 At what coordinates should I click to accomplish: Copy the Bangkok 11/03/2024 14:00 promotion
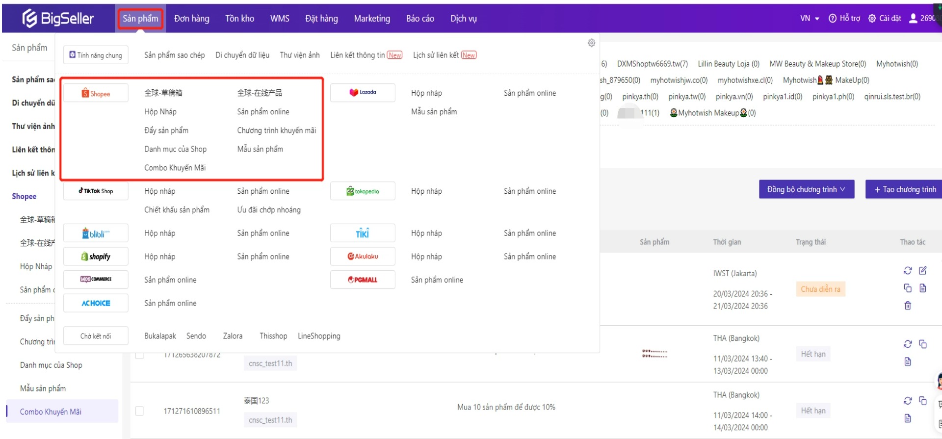(x=923, y=401)
